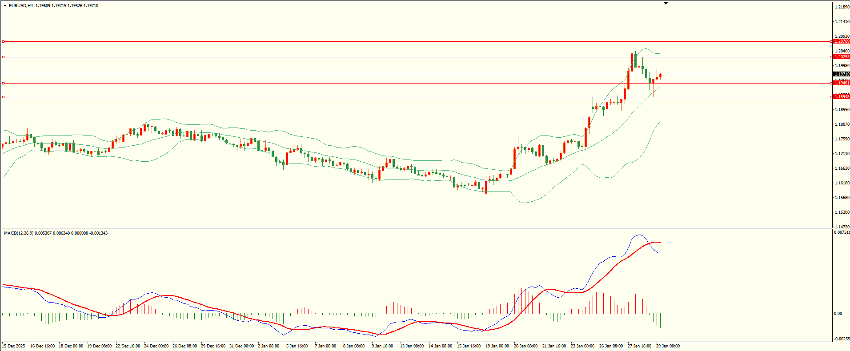Click the red 1.19401 price label
The image size is (850, 351).
click(842, 83)
